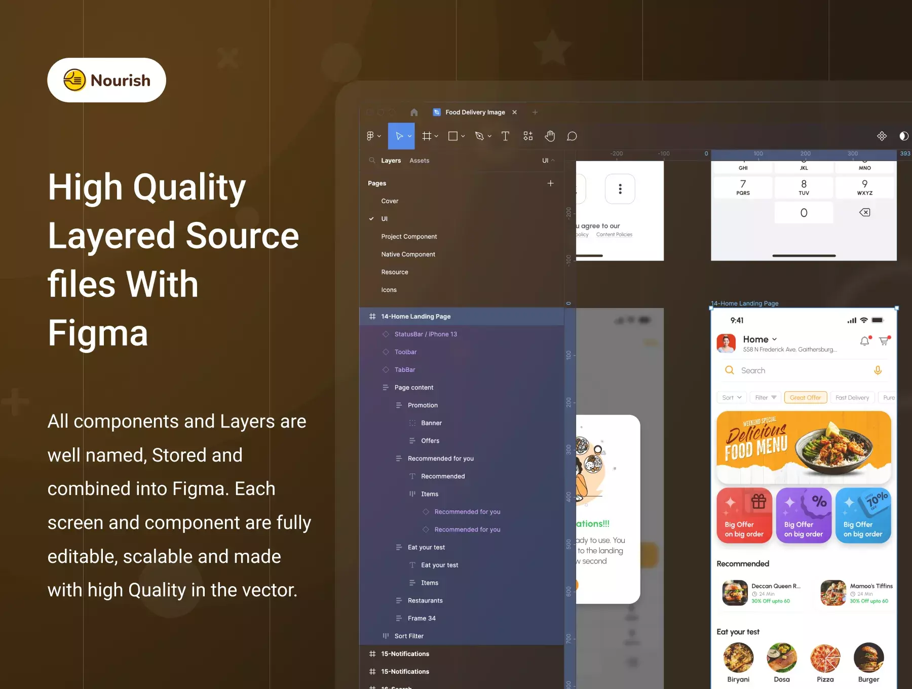Viewport: 912px width, 689px height.
Task: Select the Frame tool
Action: point(427,136)
